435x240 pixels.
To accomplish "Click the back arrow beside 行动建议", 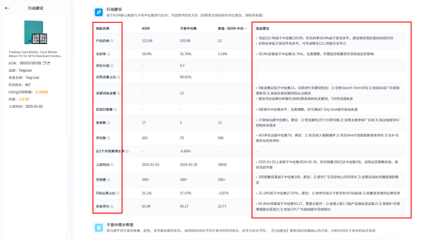I will tap(7, 8).
